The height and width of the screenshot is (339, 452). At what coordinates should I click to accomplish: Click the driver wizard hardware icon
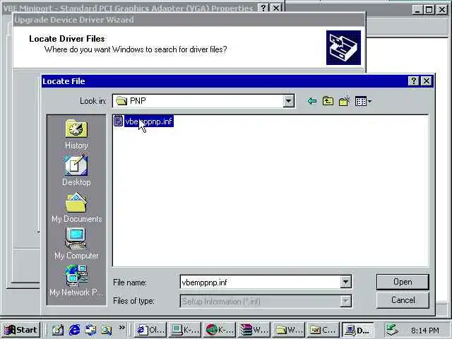(x=343, y=47)
